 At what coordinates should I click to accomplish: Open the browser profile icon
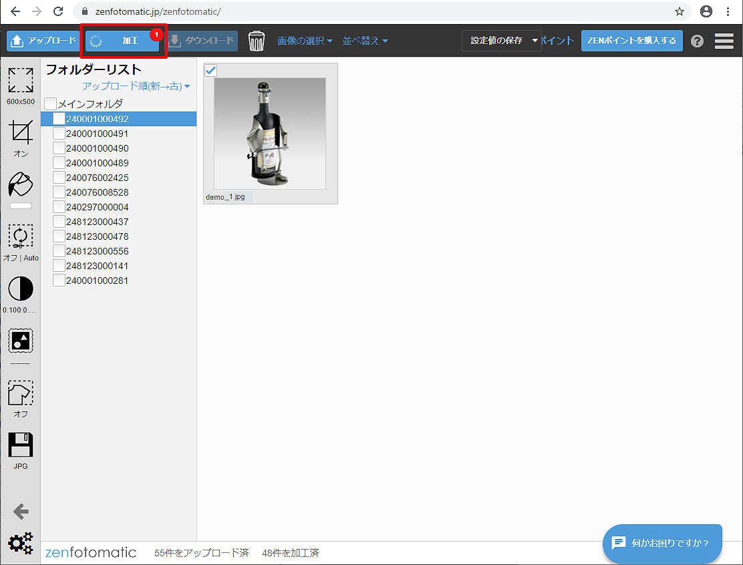706,11
